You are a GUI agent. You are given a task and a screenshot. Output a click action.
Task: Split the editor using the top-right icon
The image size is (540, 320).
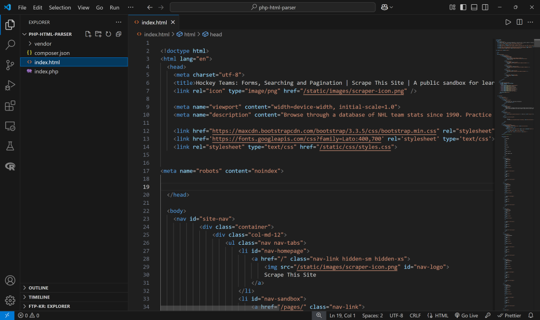coord(519,22)
